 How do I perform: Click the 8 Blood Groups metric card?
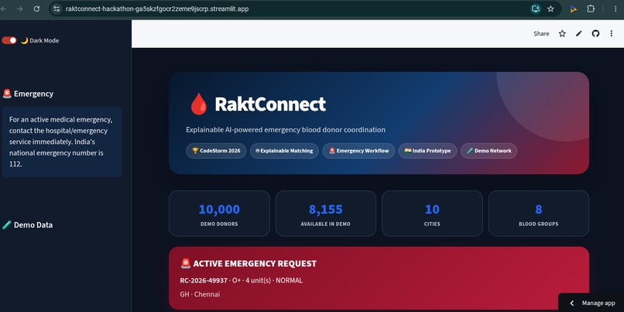pyautogui.click(x=538, y=214)
